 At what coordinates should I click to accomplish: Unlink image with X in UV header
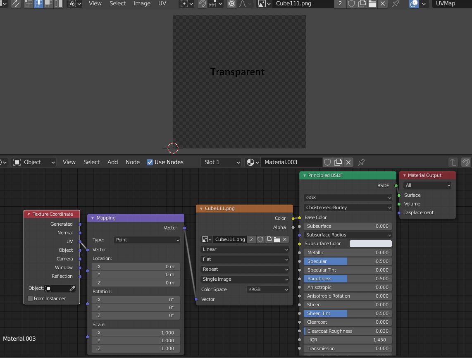click(x=383, y=4)
